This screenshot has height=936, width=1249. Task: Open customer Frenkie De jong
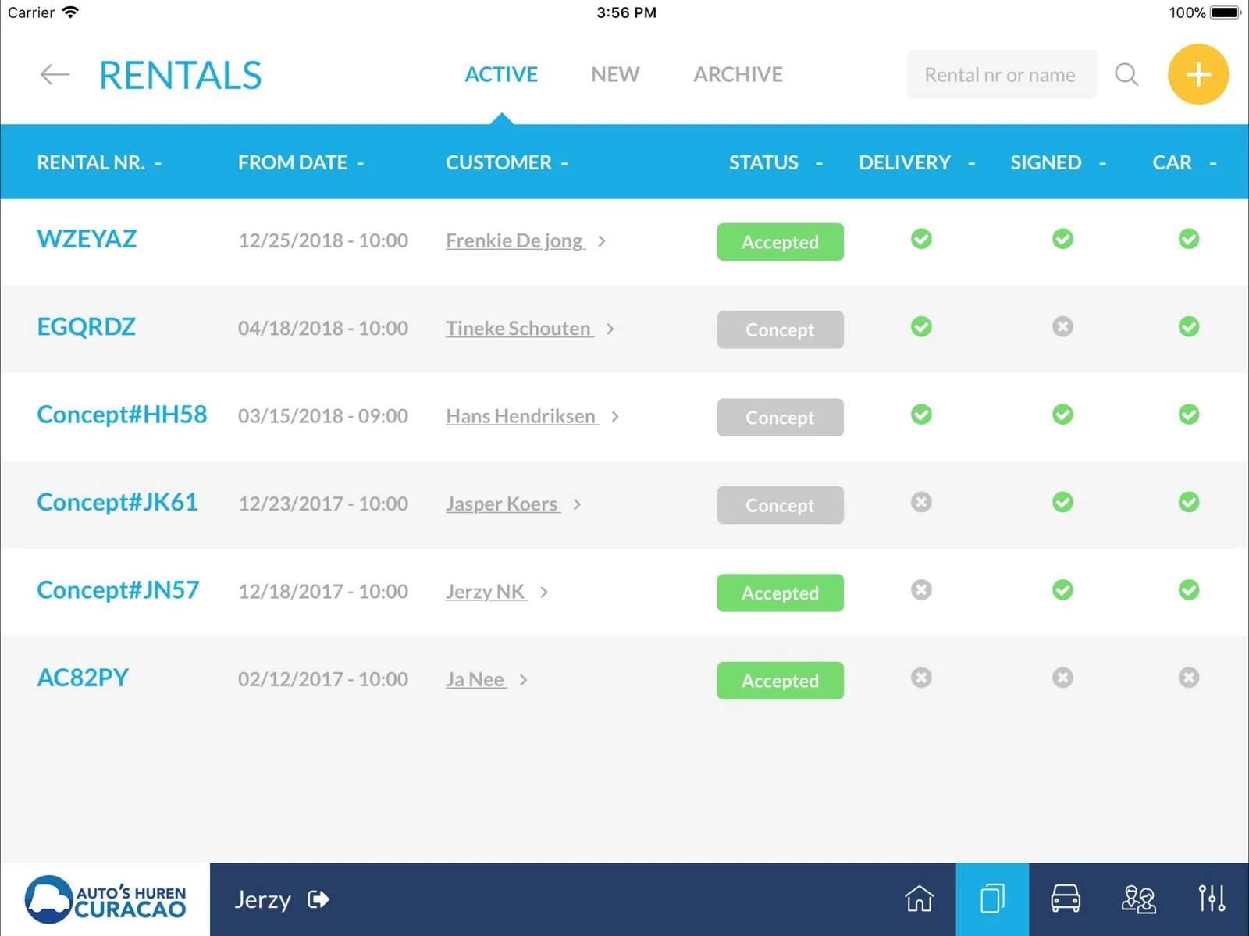coord(515,240)
